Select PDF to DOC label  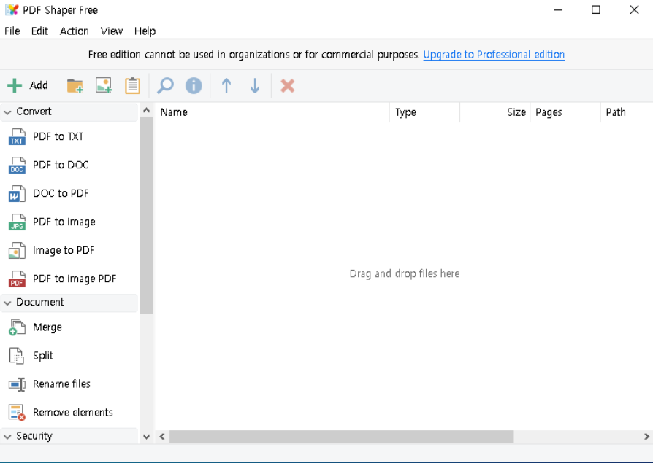point(61,165)
